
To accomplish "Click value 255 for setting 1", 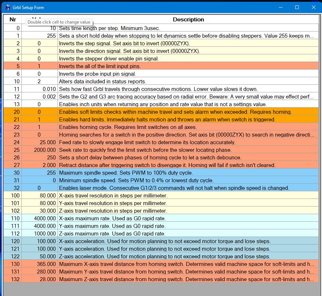I will (39, 36).
